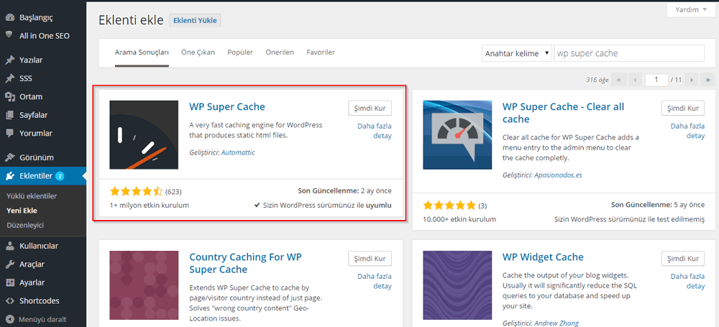Open the Anahtar kelime search type dropdown
The image size is (719, 327).
pos(516,53)
